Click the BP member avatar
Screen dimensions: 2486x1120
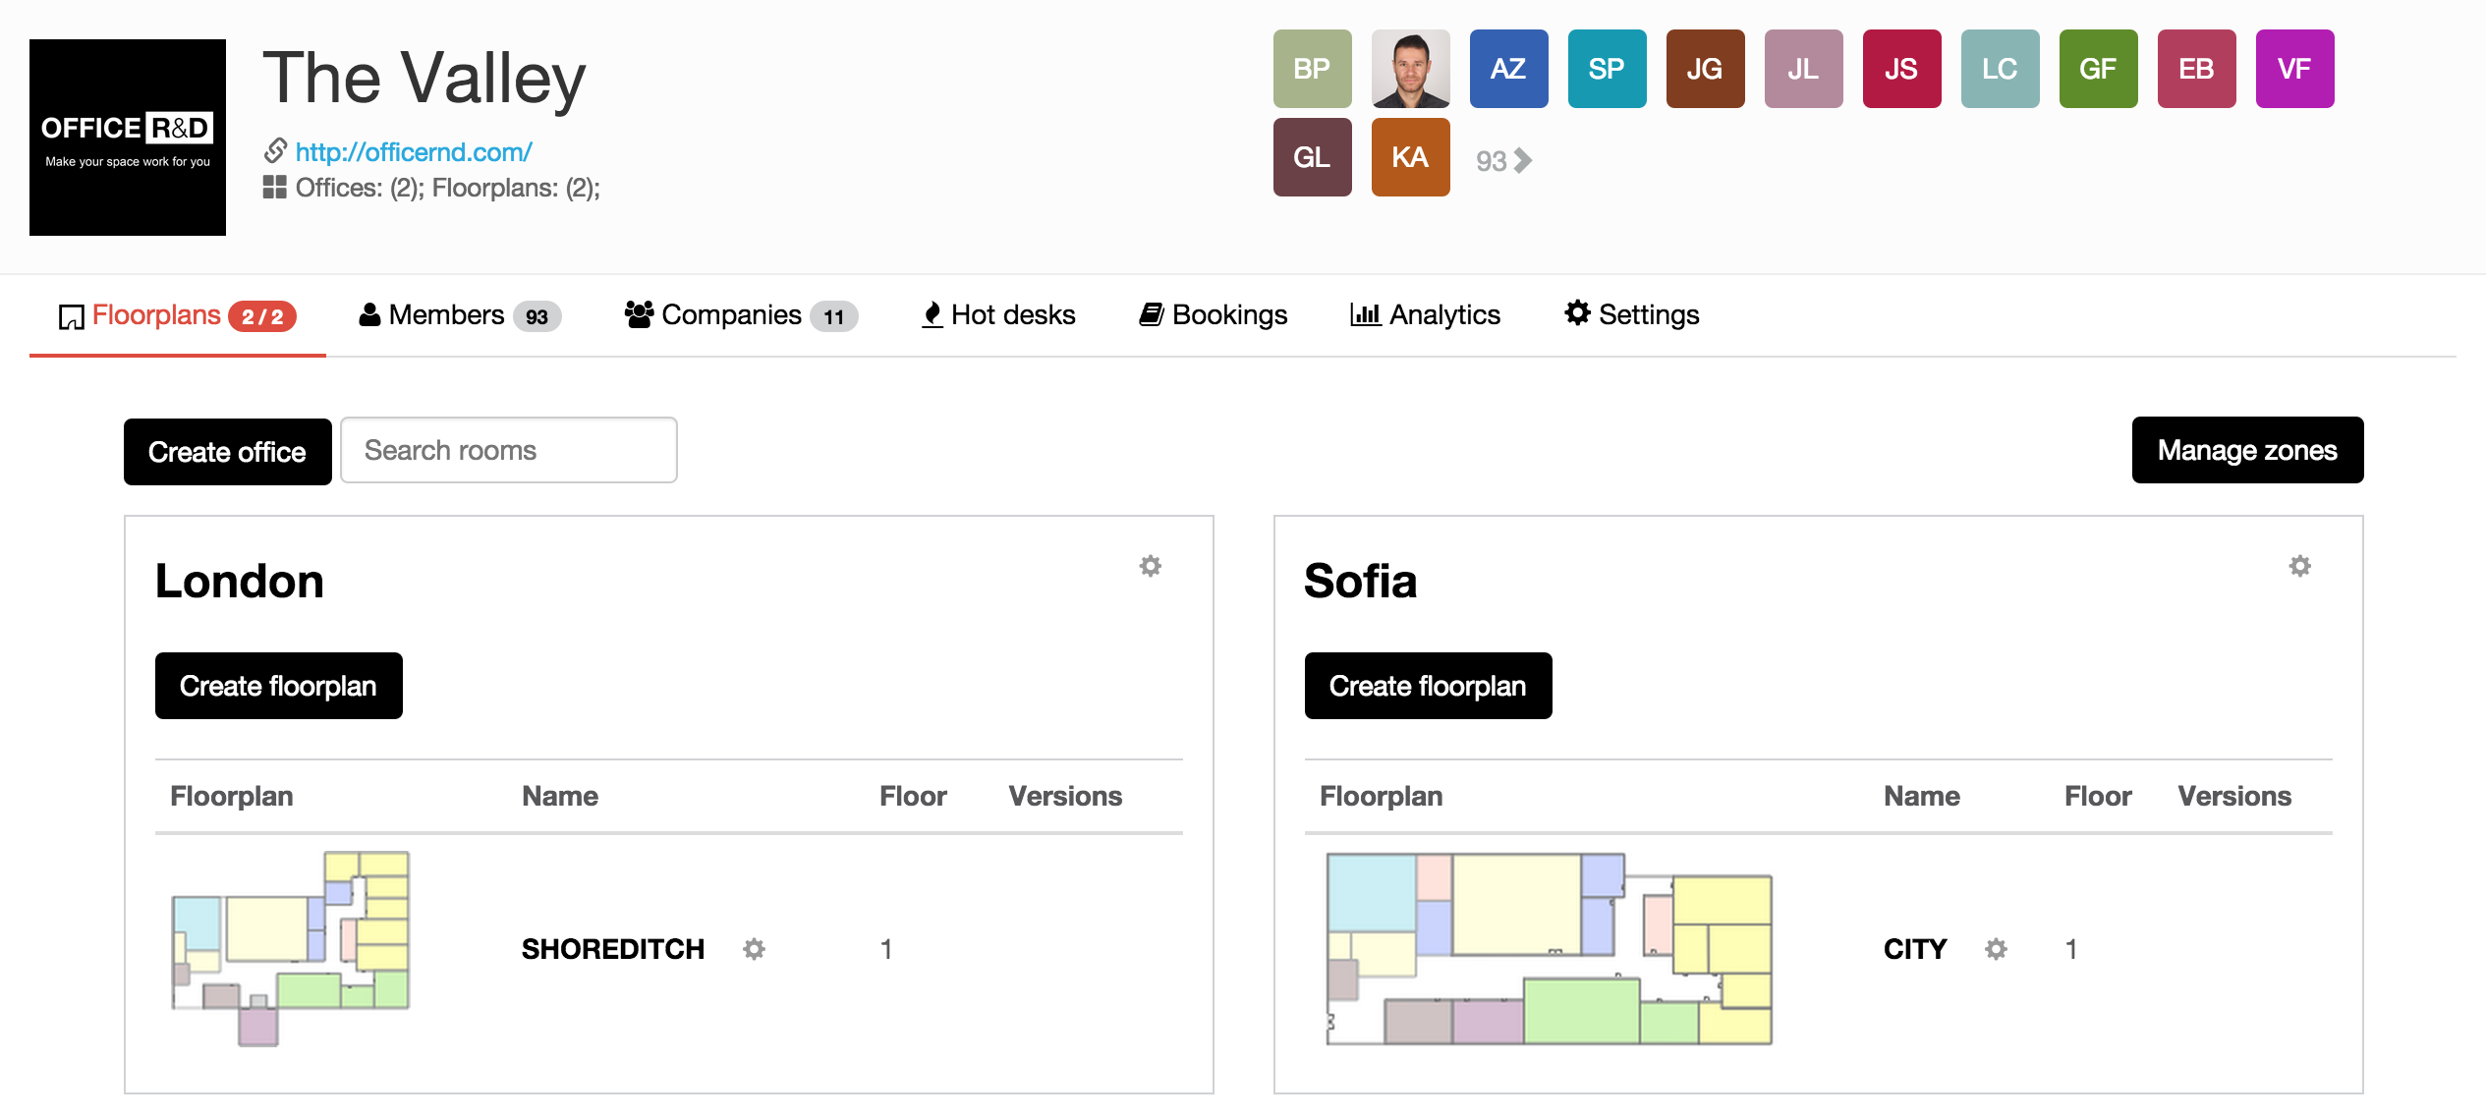tap(1312, 69)
